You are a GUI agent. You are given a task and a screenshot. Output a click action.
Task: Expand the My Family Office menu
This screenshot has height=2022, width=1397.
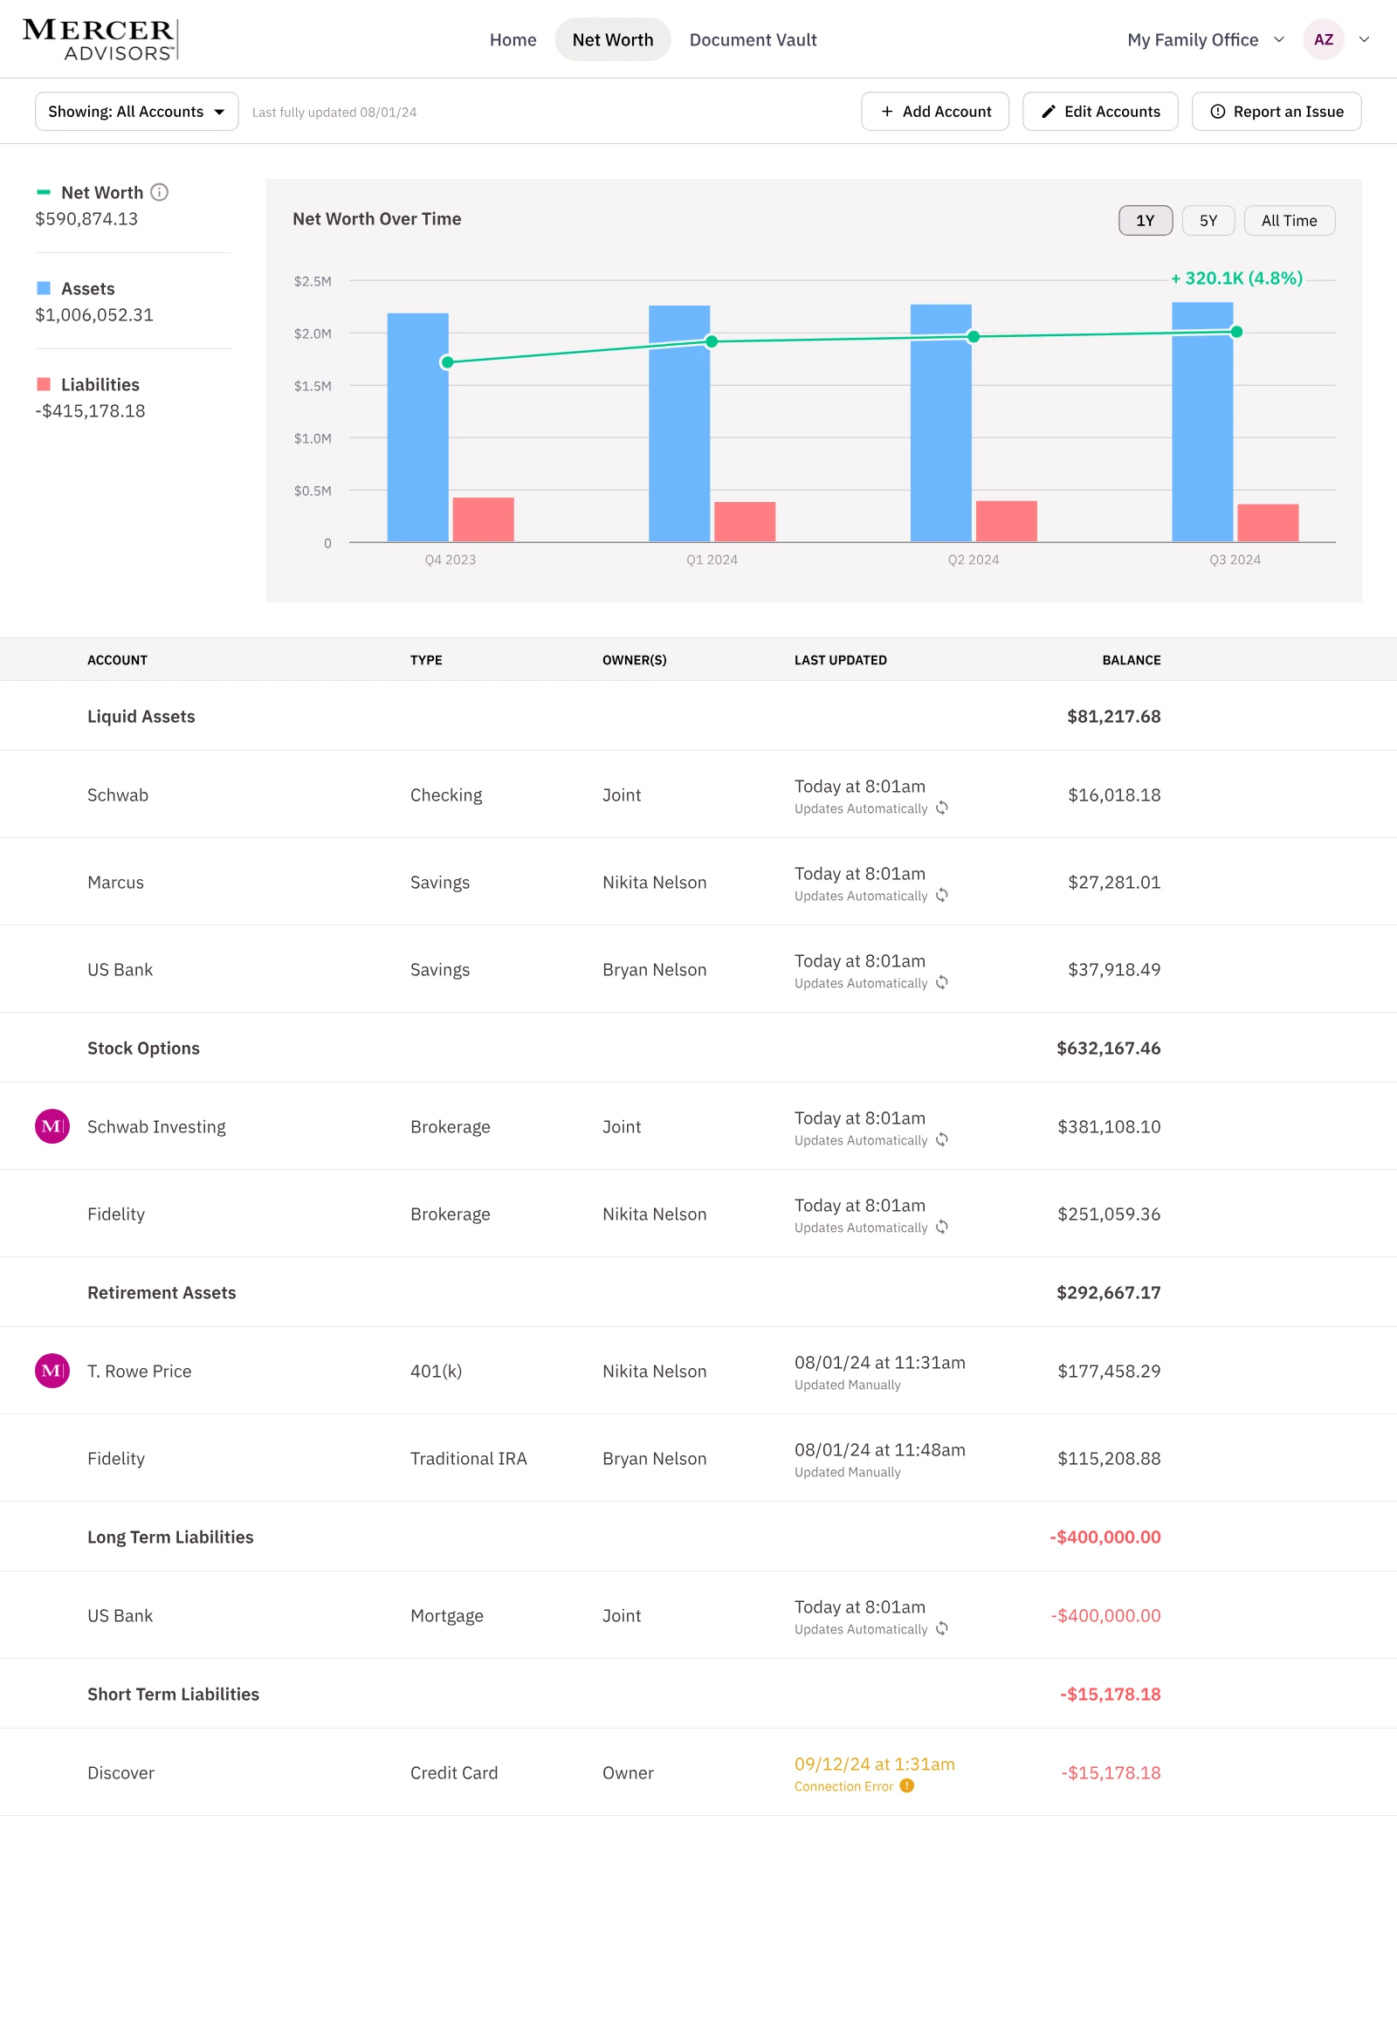coord(1205,39)
